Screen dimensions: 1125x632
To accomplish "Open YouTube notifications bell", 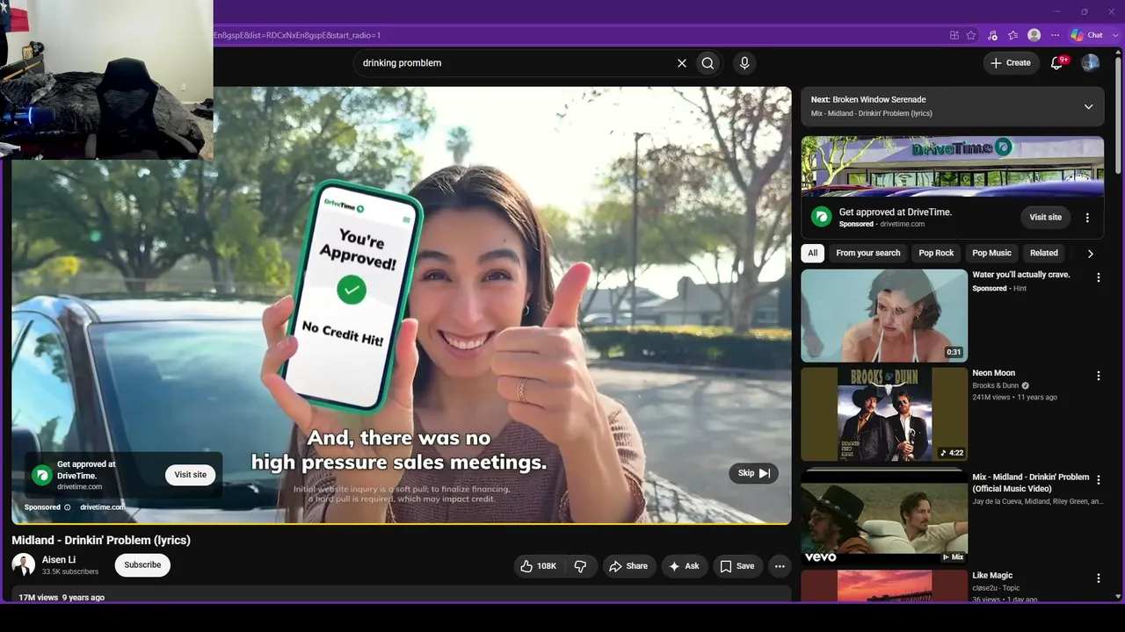I will (1057, 63).
